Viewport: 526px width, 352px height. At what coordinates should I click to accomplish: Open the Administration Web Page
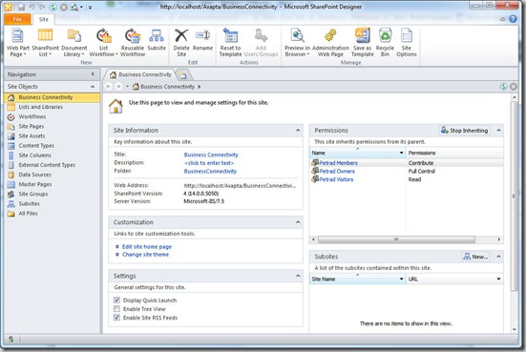pyautogui.click(x=330, y=43)
